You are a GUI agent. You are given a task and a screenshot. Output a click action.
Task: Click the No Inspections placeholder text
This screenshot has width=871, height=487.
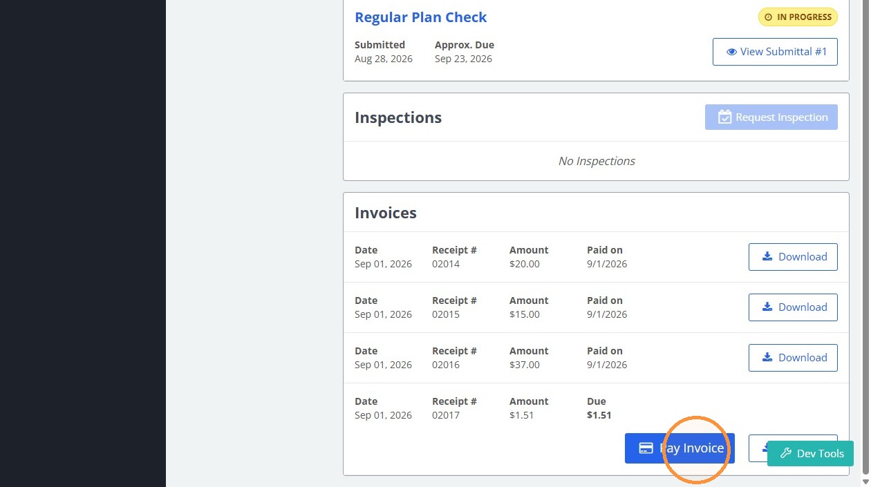click(597, 161)
